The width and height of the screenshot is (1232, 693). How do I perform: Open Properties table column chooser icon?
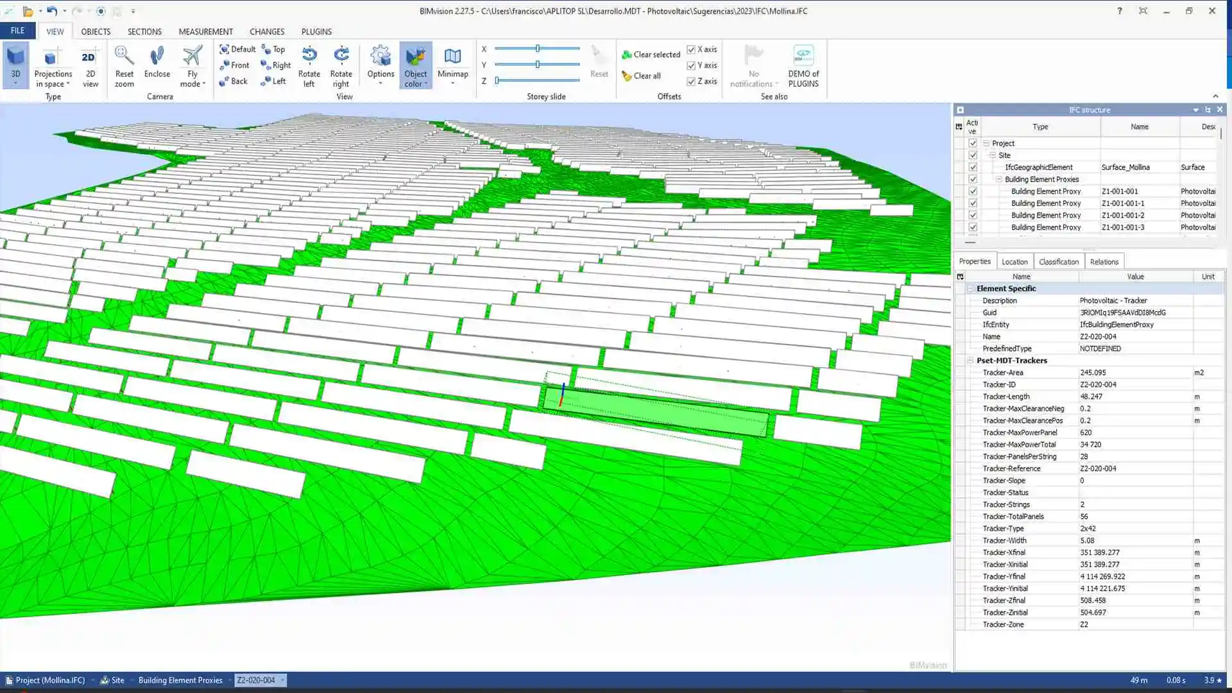tap(960, 277)
